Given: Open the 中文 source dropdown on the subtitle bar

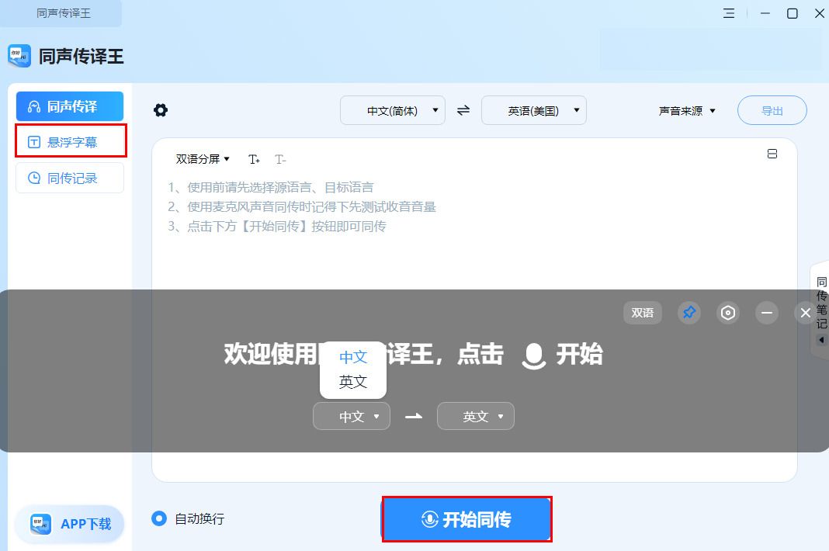Looking at the screenshot, I should click(x=352, y=416).
